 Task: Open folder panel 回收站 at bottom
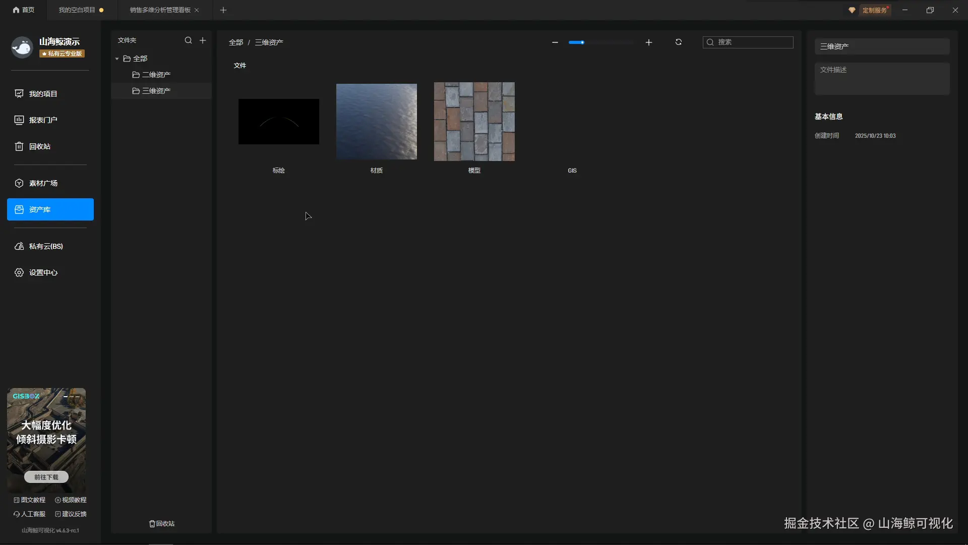162,524
